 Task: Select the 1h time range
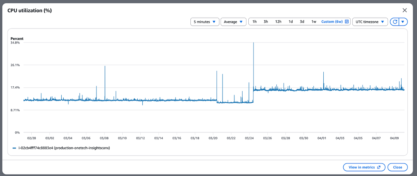[x=254, y=22]
